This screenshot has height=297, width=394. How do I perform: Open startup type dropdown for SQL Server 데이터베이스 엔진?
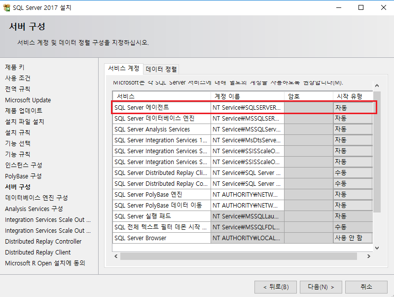coord(353,119)
